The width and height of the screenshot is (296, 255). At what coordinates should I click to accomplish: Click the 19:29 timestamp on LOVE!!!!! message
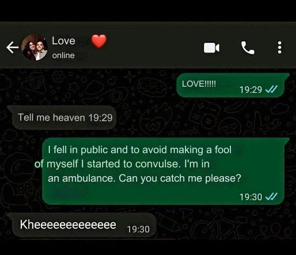pyautogui.click(x=251, y=90)
